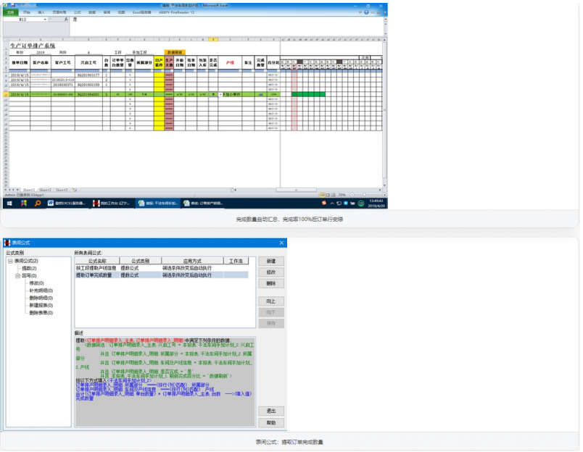Screen dimensions: 583x452
Task: Collapse the 回写(0) tree node
Action: [17, 276]
